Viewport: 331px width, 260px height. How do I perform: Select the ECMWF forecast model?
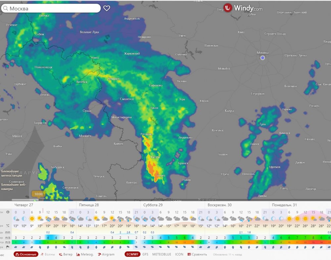pos(132,254)
